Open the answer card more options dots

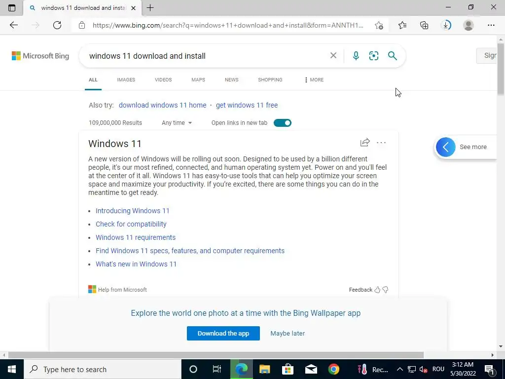click(381, 143)
